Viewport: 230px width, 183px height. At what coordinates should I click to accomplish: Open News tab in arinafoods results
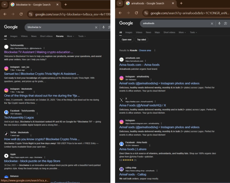coord(148,32)
